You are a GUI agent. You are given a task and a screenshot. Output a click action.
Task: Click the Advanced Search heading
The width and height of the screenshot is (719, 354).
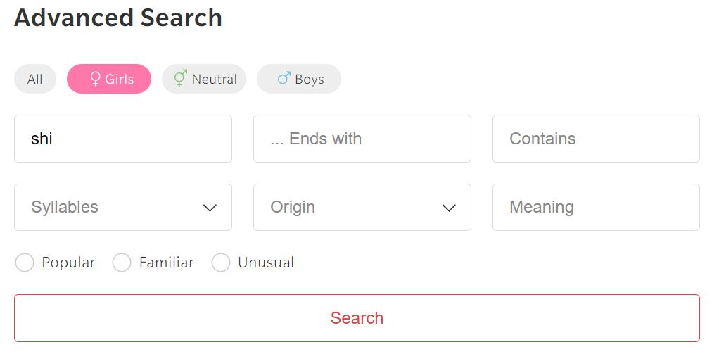tap(118, 18)
